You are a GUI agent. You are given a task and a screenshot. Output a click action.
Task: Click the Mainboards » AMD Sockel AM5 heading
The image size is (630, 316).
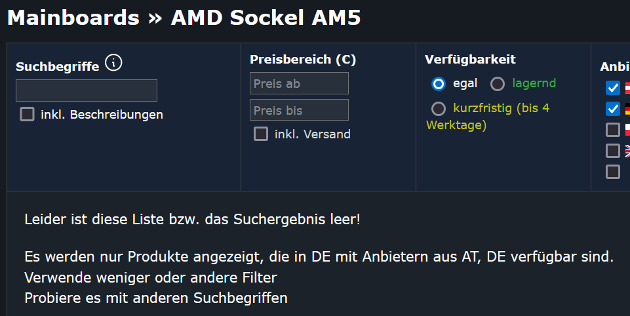[184, 18]
